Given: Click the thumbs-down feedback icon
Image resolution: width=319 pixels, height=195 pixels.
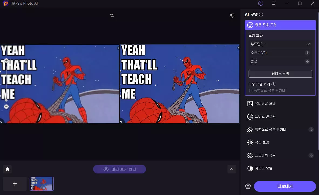Looking at the screenshot, I should coord(232,16).
